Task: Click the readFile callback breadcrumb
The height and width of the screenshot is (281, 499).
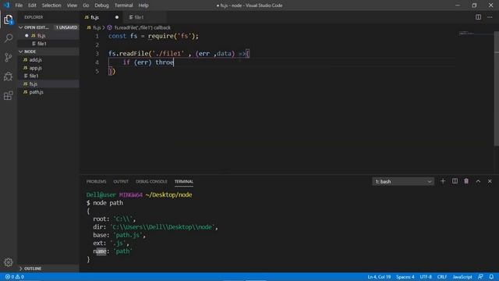Action: (x=142, y=28)
